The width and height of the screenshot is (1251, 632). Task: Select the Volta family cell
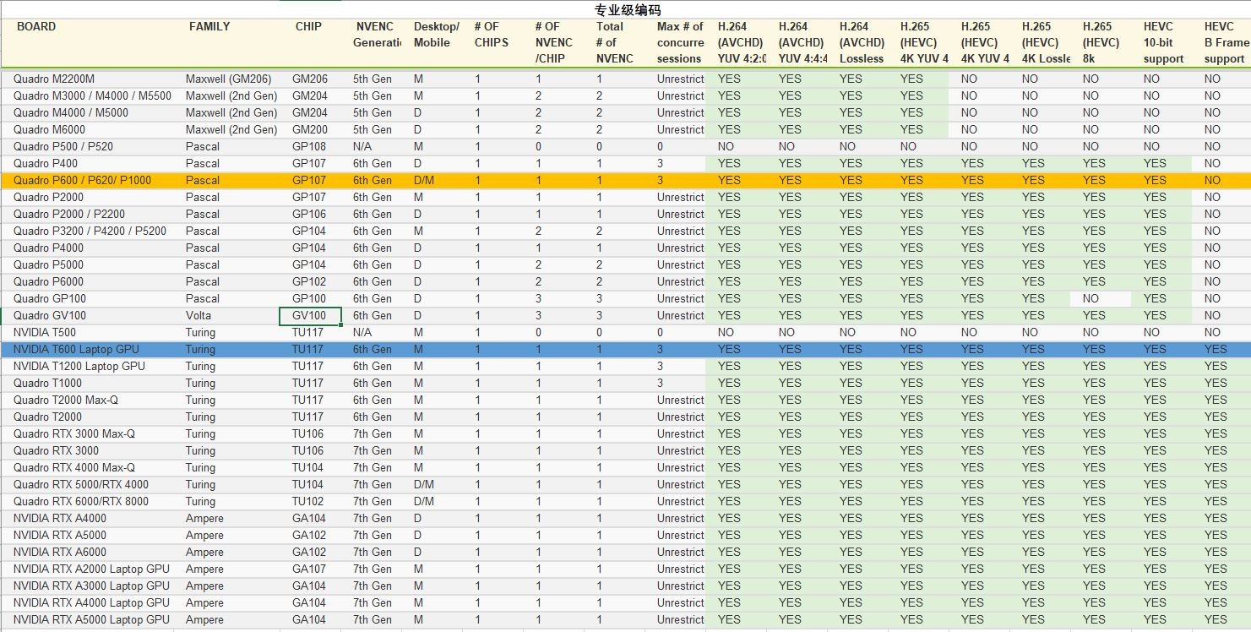(227, 315)
